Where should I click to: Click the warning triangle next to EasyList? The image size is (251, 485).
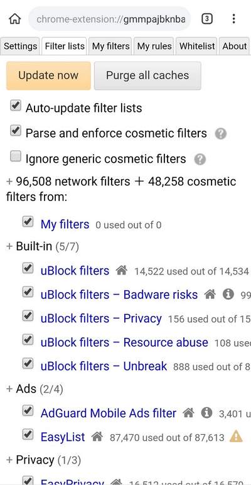click(x=236, y=437)
